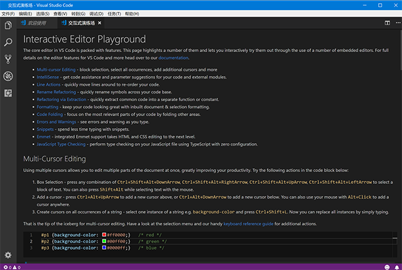Screen dimensions: 402x270
Task: Open the 调试(D) menu
Action: (97, 13)
